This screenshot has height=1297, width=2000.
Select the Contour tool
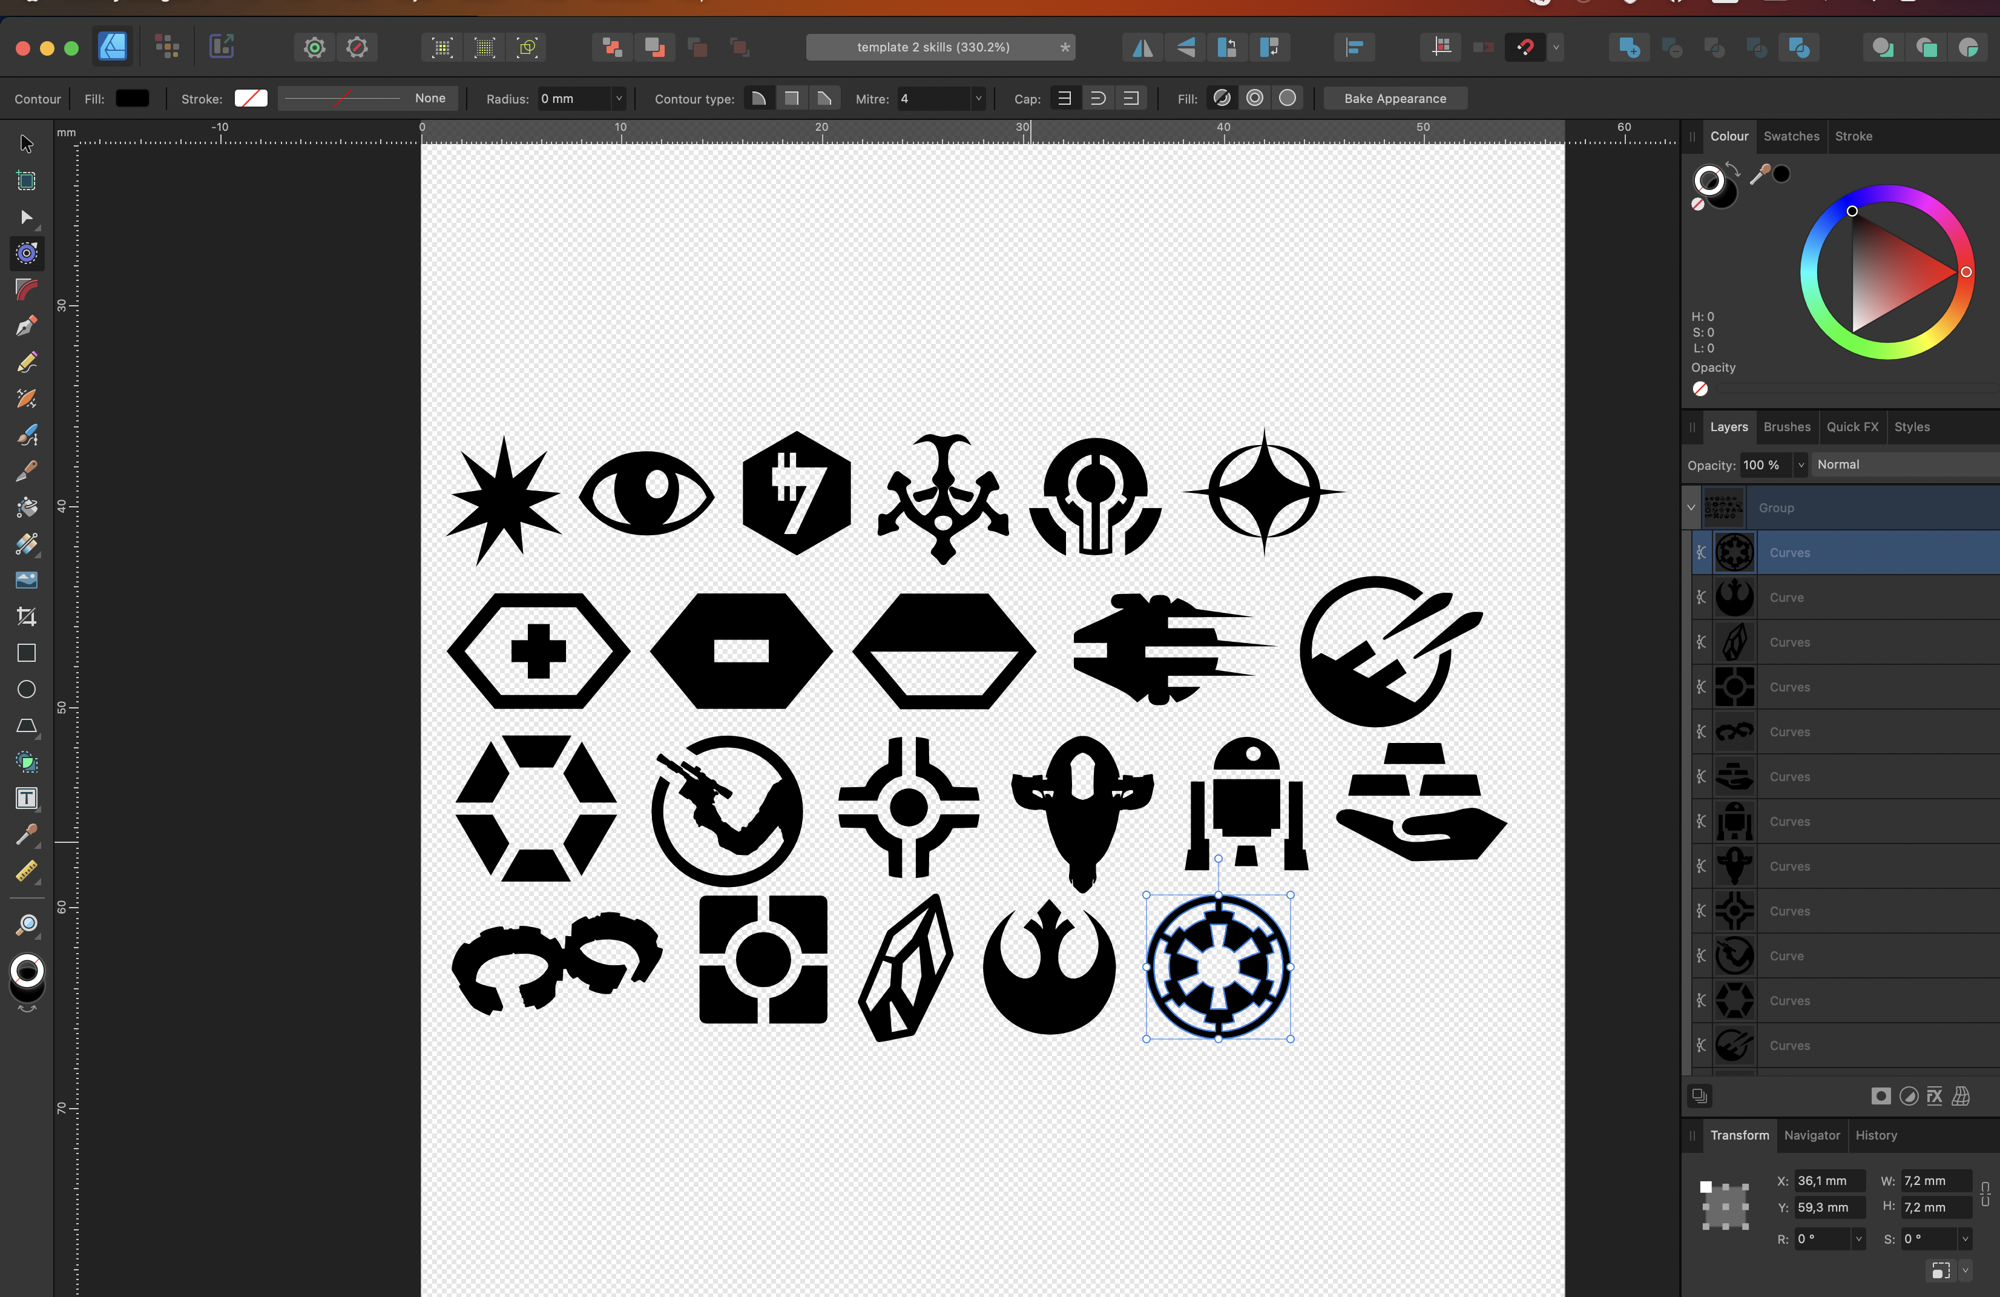click(x=27, y=253)
